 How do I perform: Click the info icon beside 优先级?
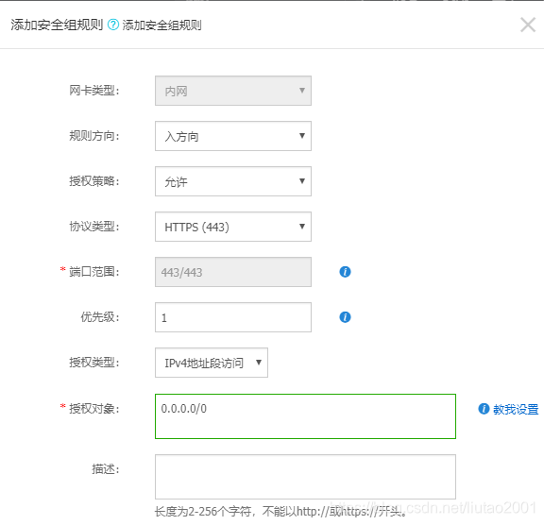pyautogui.click(x=345, y=316)
